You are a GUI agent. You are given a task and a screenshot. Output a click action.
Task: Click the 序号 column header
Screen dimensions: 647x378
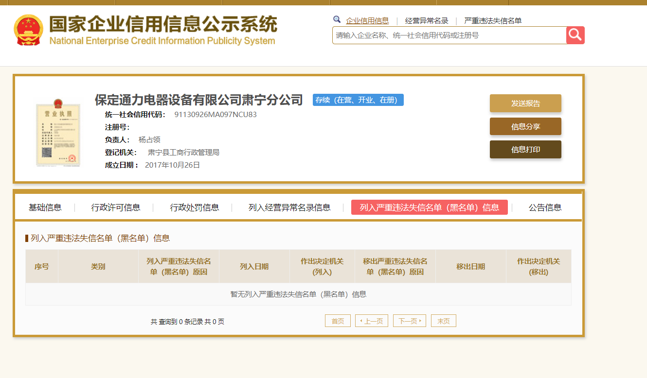[42, 266]
